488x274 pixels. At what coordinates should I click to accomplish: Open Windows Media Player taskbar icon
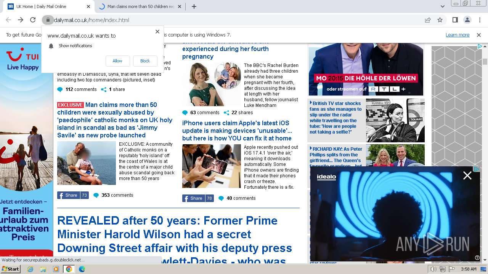coord(56,269)
